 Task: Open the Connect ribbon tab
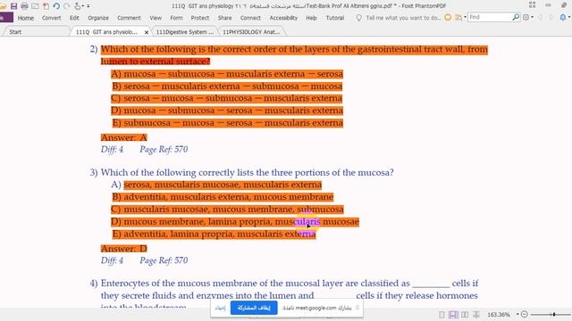coord(250,18)
